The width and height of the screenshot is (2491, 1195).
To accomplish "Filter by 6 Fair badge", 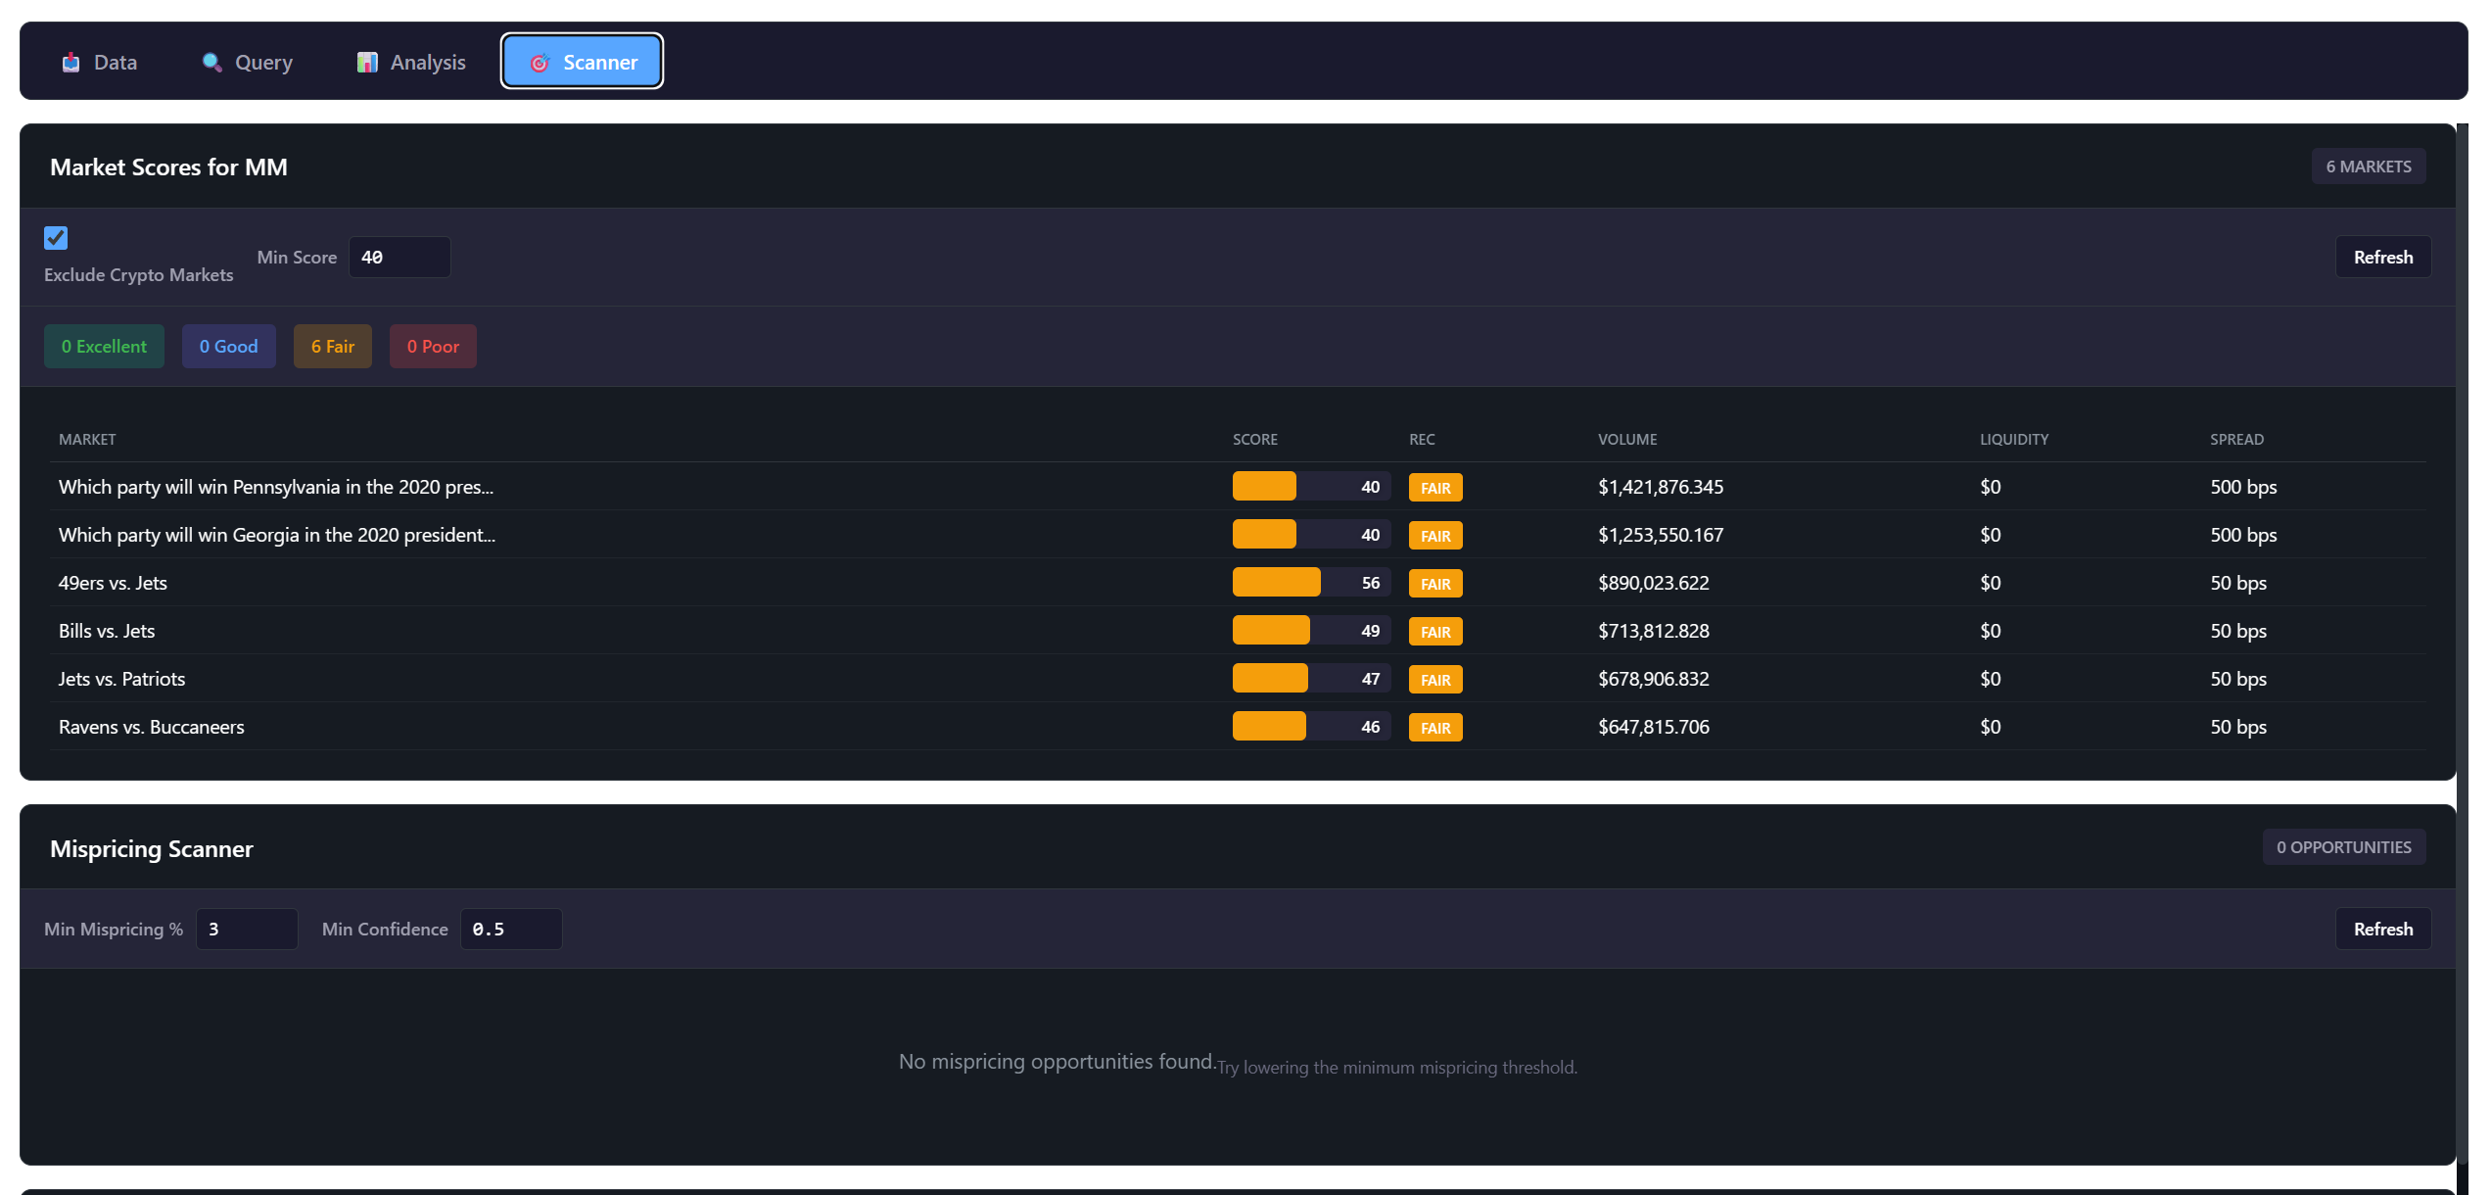I will [333, 347].
